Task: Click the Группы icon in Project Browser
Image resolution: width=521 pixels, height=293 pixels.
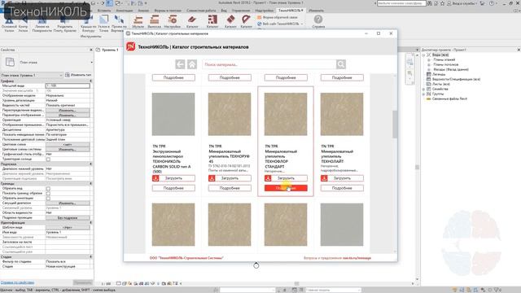Action: click(x=429, y=94)
